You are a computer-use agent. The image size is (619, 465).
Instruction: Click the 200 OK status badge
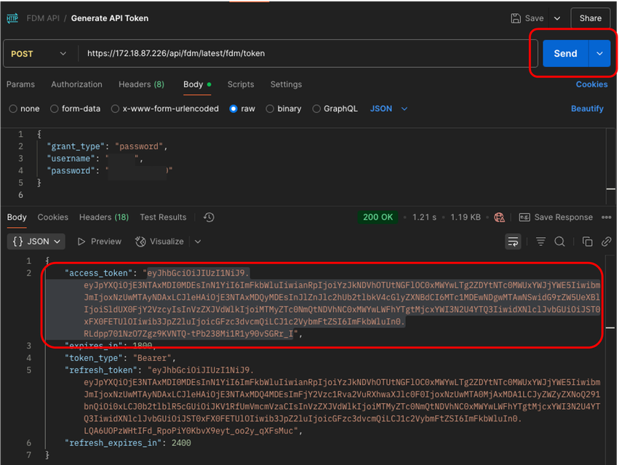(378, 218)
